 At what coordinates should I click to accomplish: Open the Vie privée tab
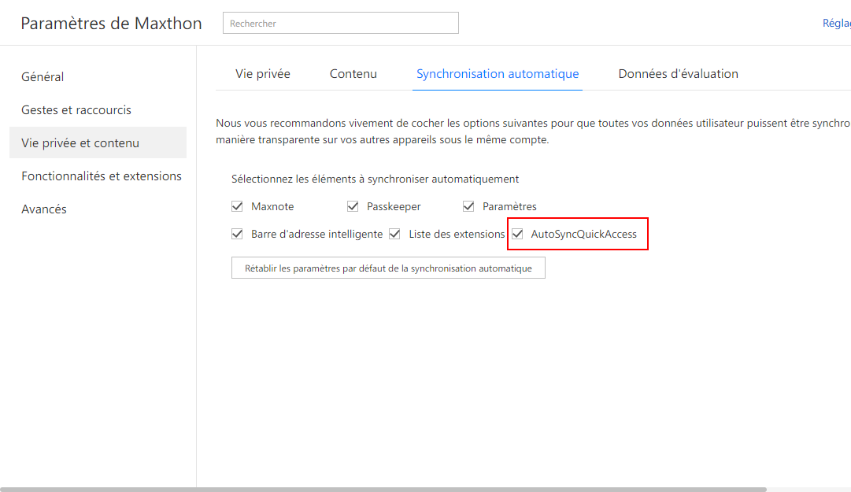[x=263, y=74]
